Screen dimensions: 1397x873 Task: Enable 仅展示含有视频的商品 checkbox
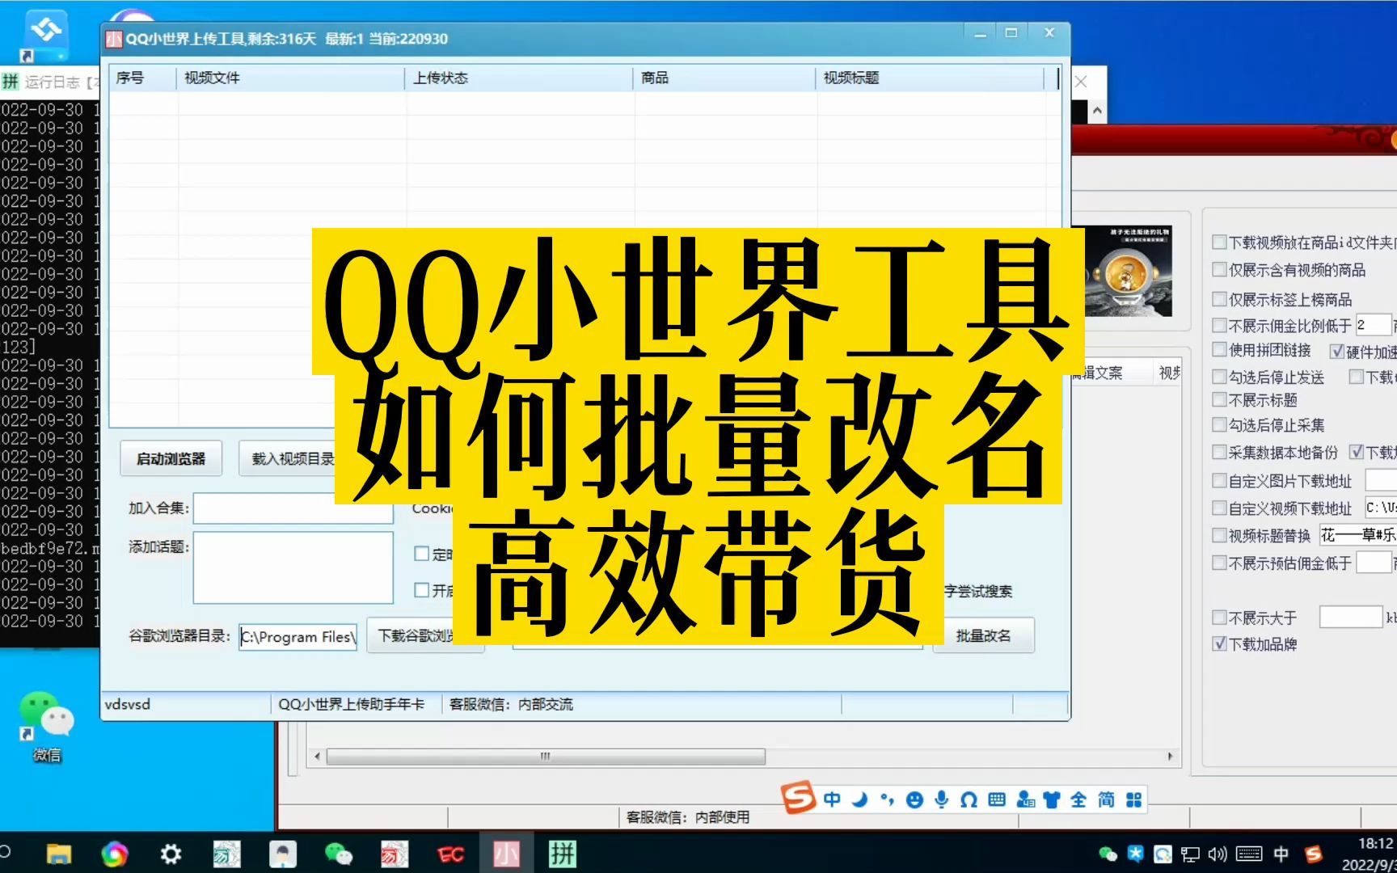pos(1219,269)
